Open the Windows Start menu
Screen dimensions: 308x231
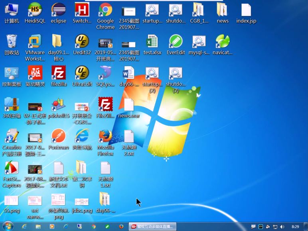pyautogui.click(x=8, y=226)
